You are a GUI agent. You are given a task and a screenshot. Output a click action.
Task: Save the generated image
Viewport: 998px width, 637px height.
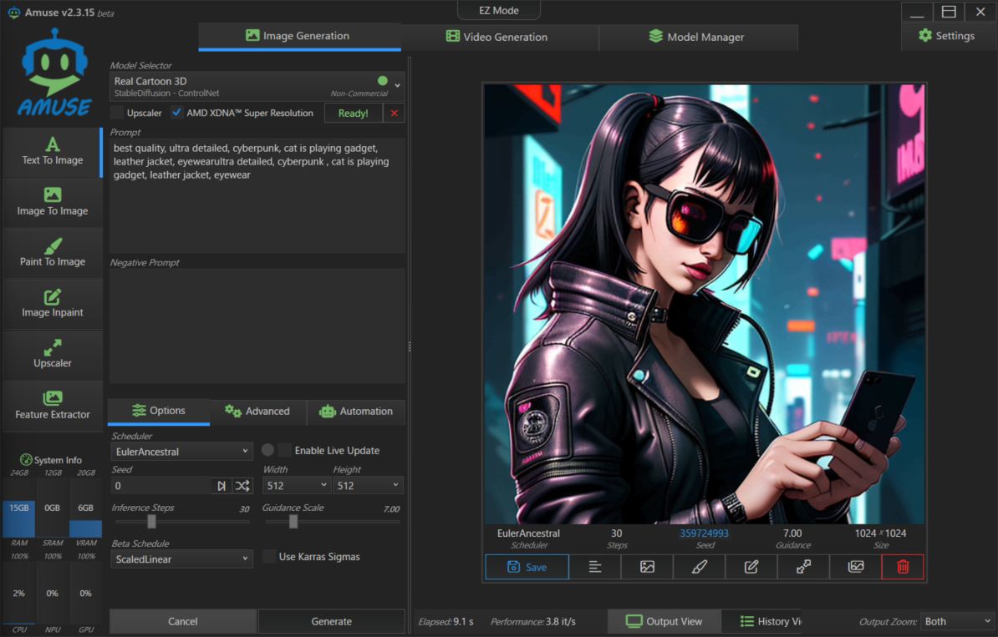click(x=527, y=567)
